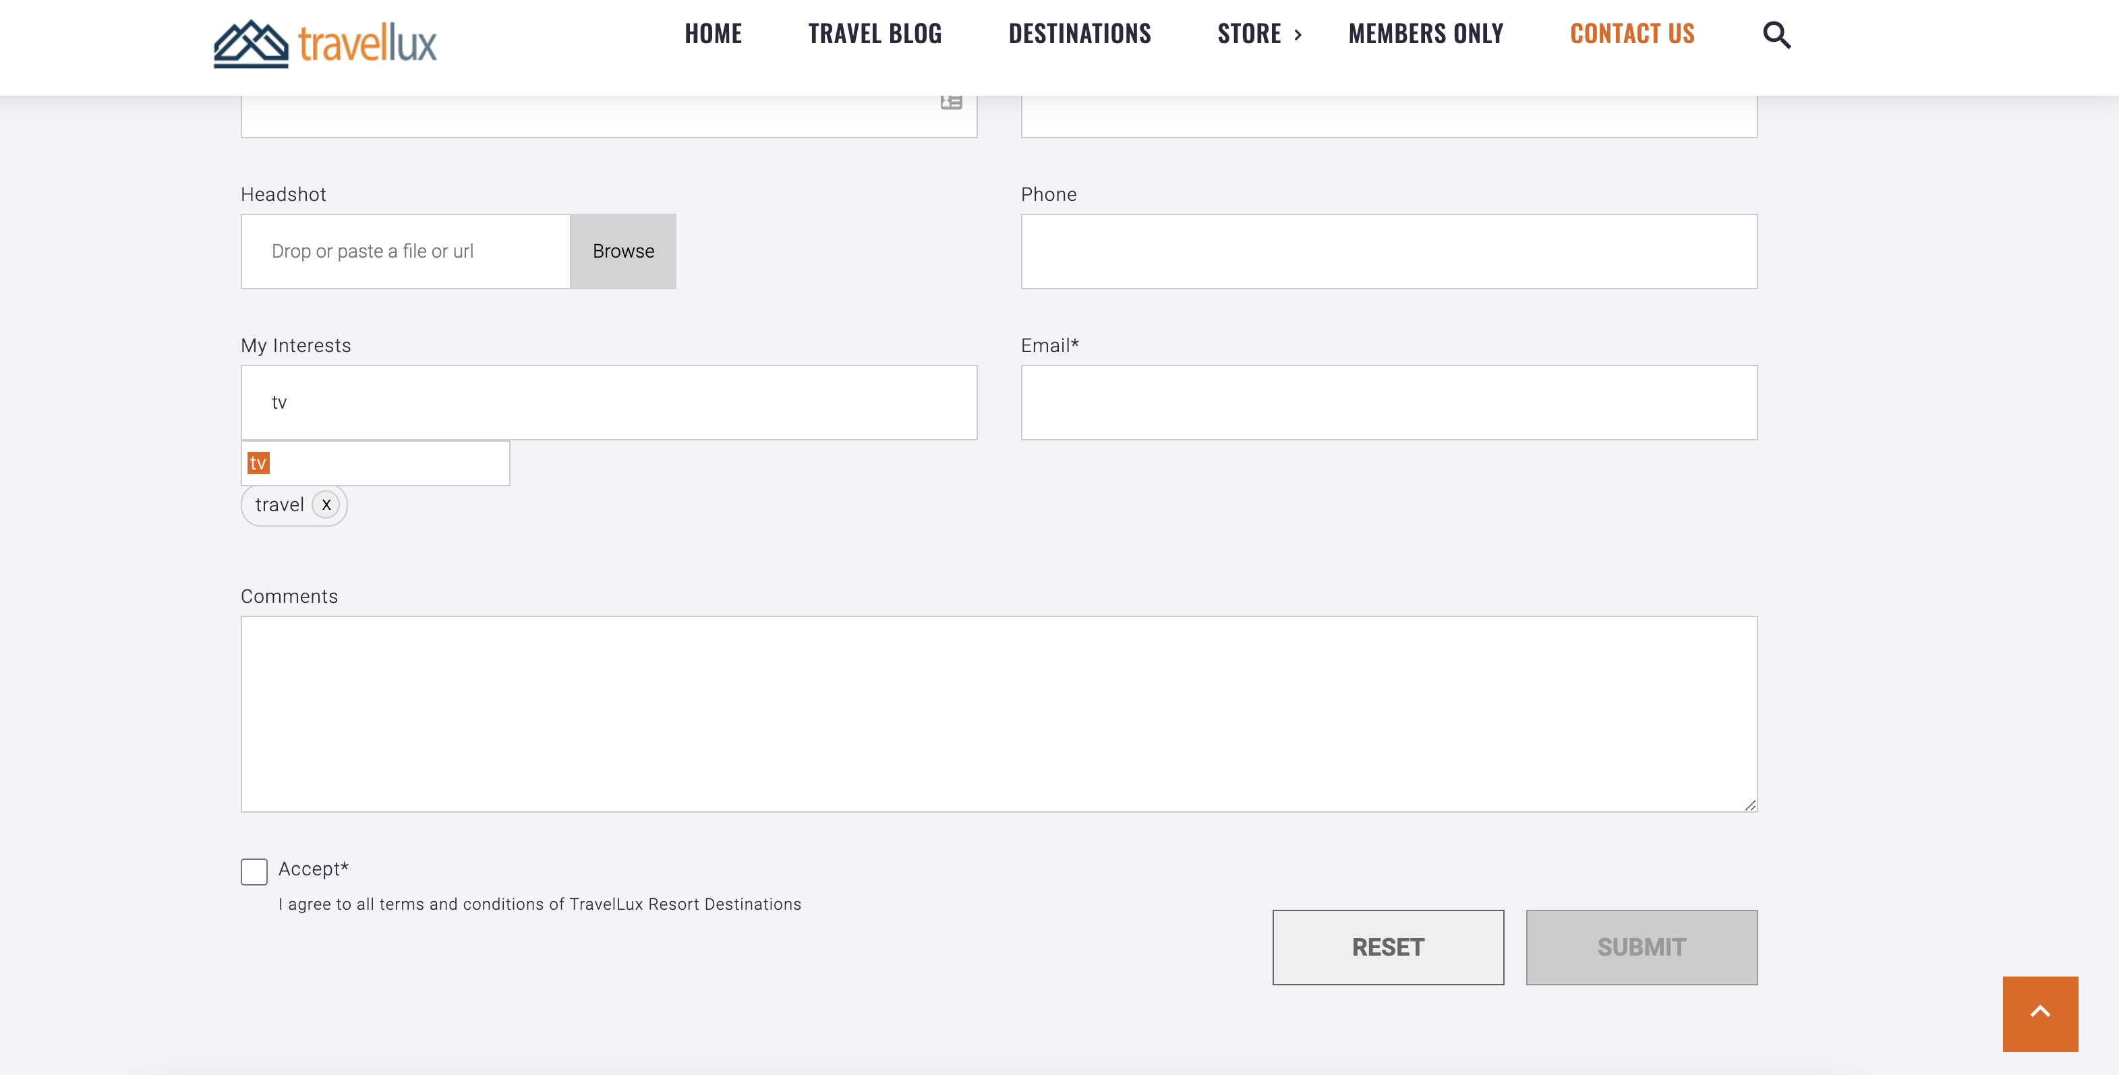2119x1075 pixels.
Task: Expand the STORE submenu chevron
Action: point(1300,34)
